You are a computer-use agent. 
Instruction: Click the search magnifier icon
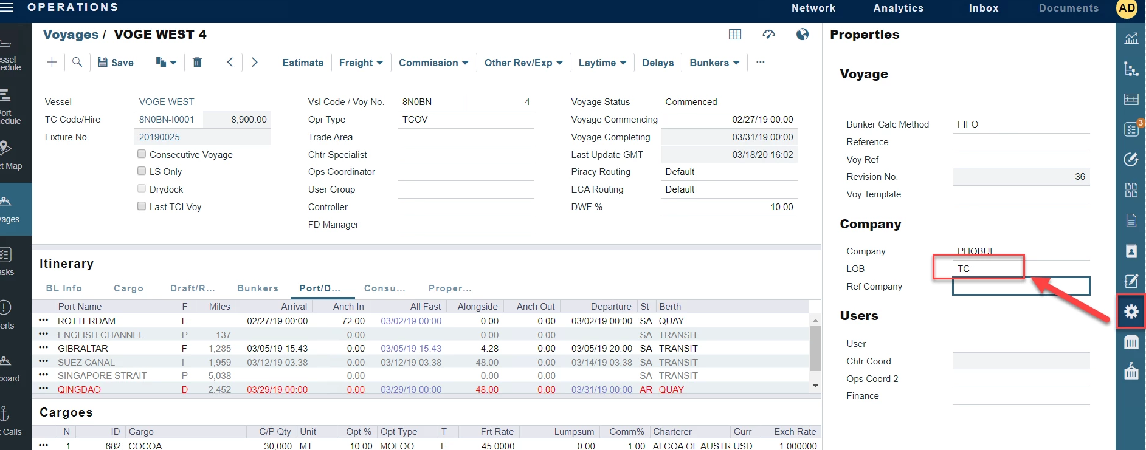[x=77, y=62]
